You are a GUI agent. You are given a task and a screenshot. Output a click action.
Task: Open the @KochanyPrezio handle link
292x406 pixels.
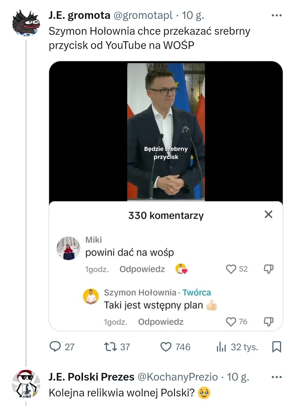click(178, 377)
